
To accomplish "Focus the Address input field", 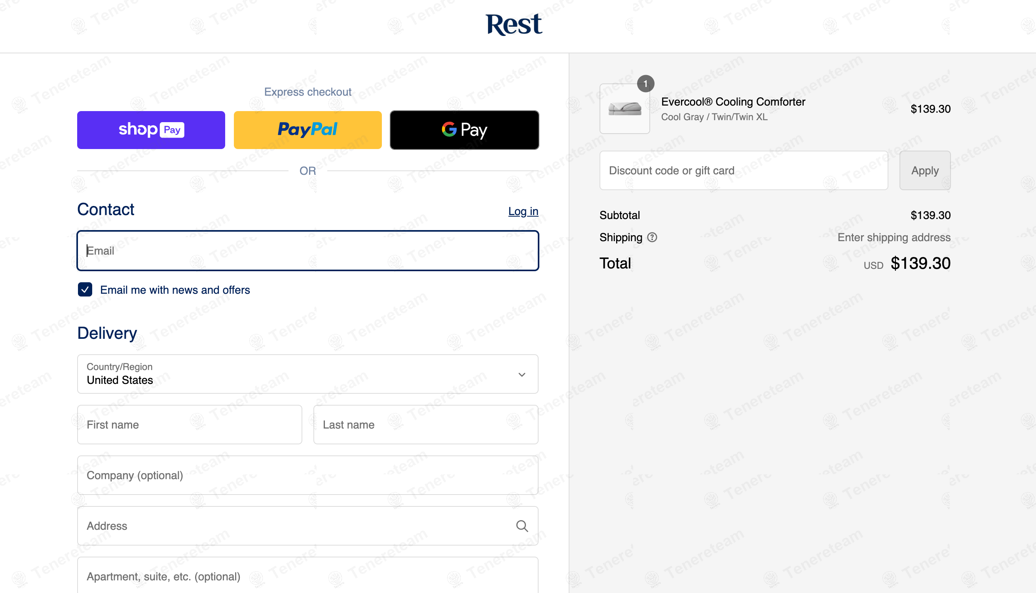I will [308, 526].
